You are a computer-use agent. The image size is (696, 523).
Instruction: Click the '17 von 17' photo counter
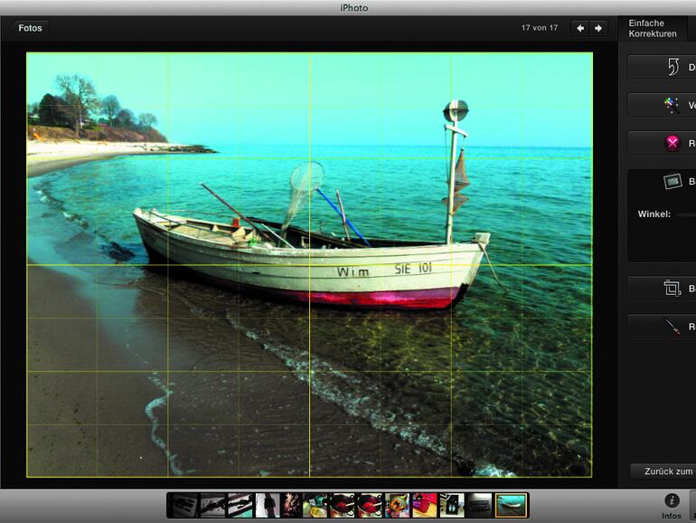(x=540, y=27)
